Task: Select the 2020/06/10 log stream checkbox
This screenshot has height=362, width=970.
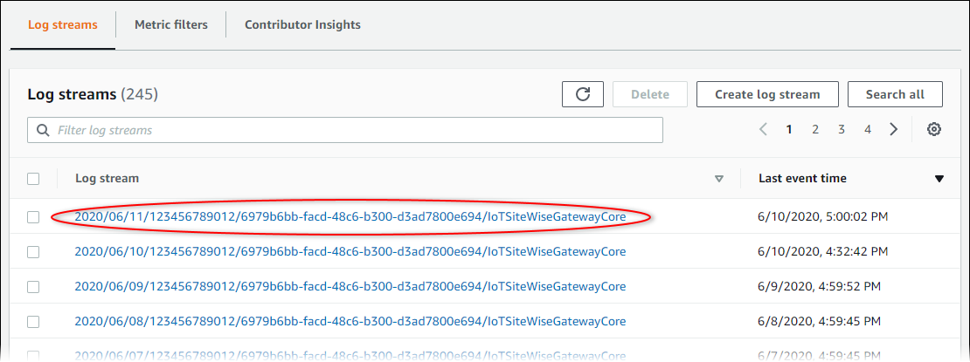Action: point(33,252)
